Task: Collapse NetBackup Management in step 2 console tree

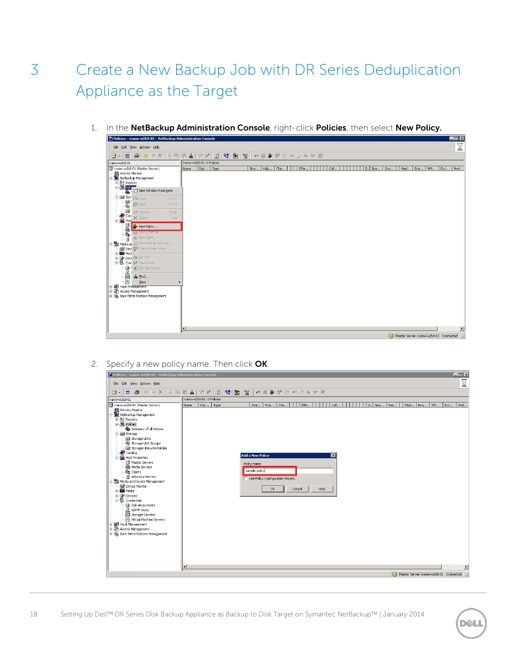Action: (111, 415)
